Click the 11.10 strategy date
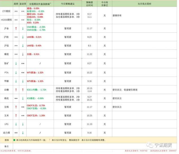Screen dimensions: 179x154 tap(89, 124)
